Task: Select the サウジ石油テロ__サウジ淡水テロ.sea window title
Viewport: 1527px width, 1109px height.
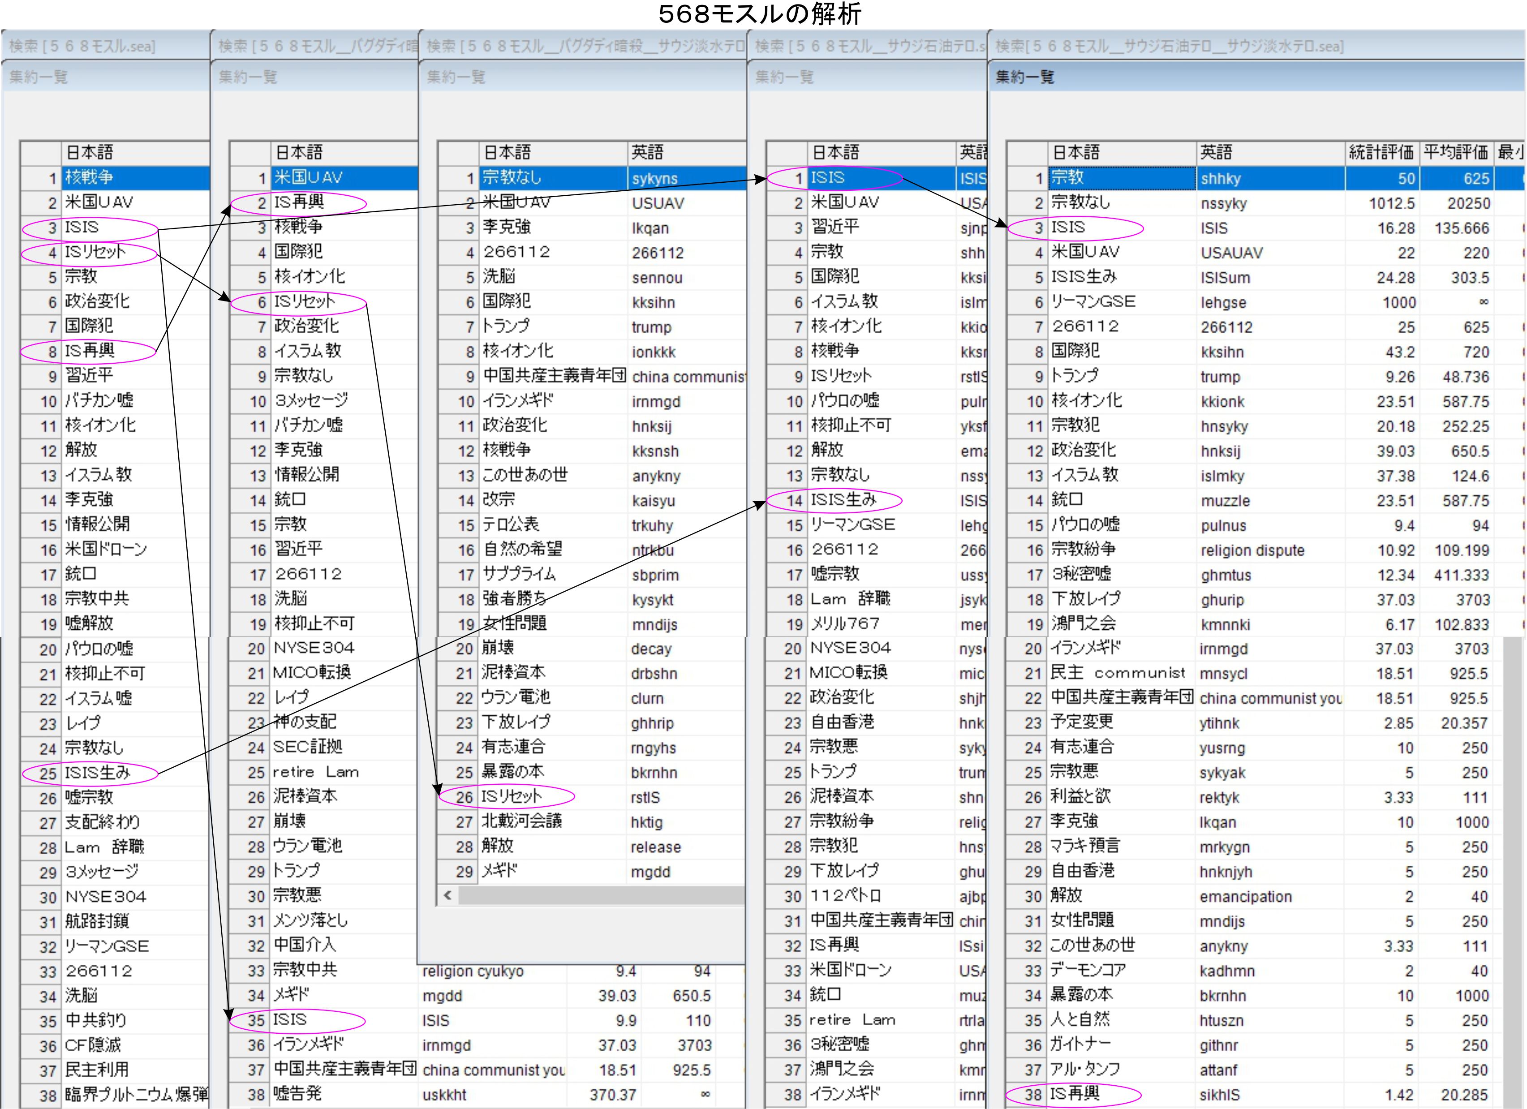Action: tap(1170, 46)
